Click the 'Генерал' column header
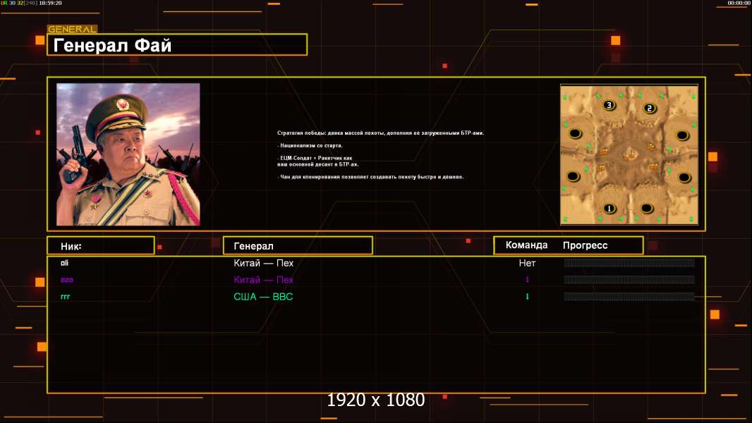The image size is (752, 423). [298, 246]
